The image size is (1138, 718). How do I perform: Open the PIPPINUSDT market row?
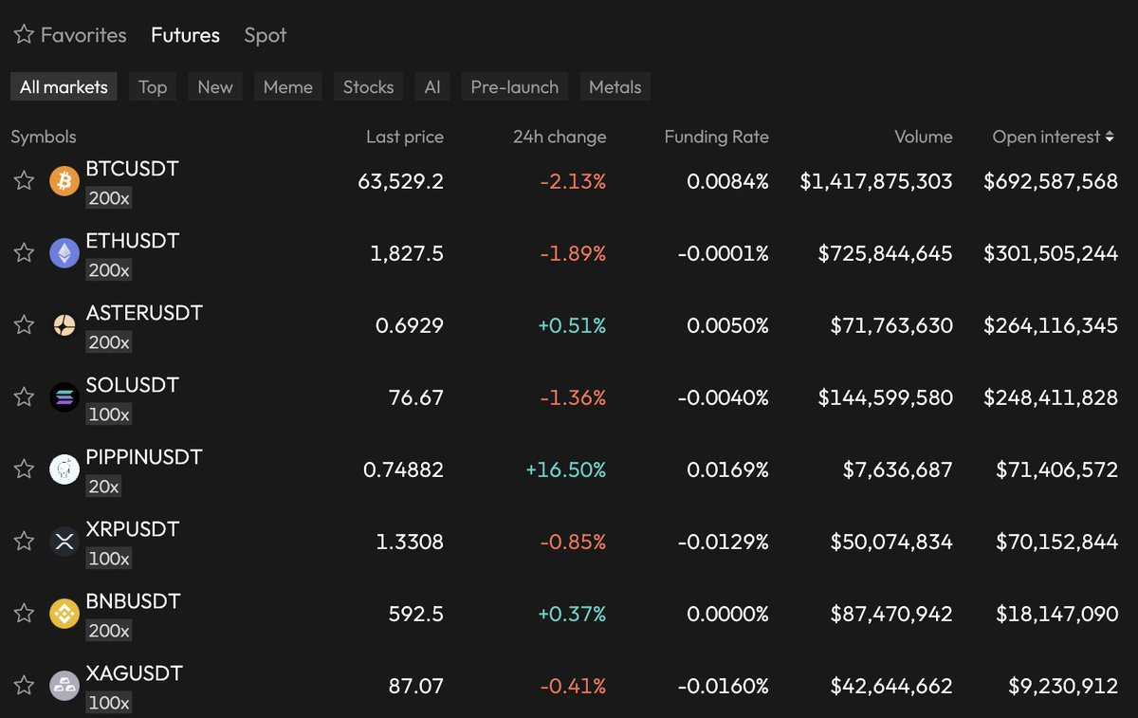tap(144, 457)
